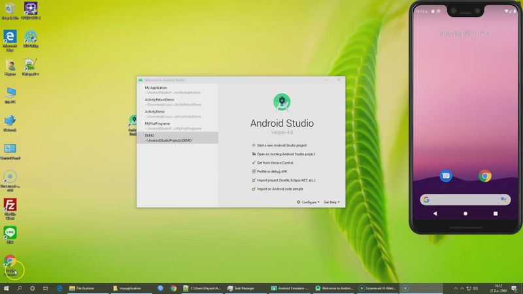Switch to Task Manager in the taskbar

pos(244,288)
